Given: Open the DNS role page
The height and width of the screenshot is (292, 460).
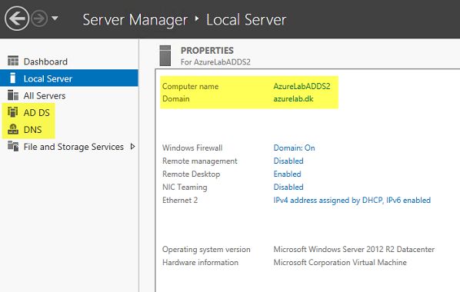Looking at the screenshot, I should click(x=32, y=130).
